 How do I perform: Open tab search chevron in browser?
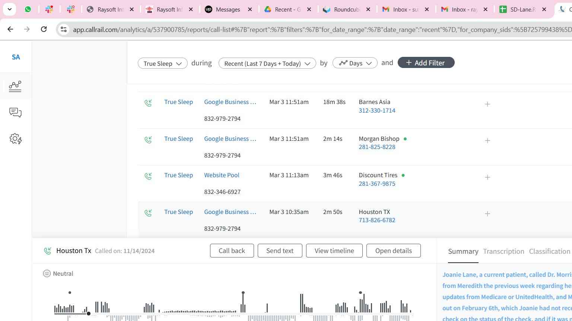(9, 9)
